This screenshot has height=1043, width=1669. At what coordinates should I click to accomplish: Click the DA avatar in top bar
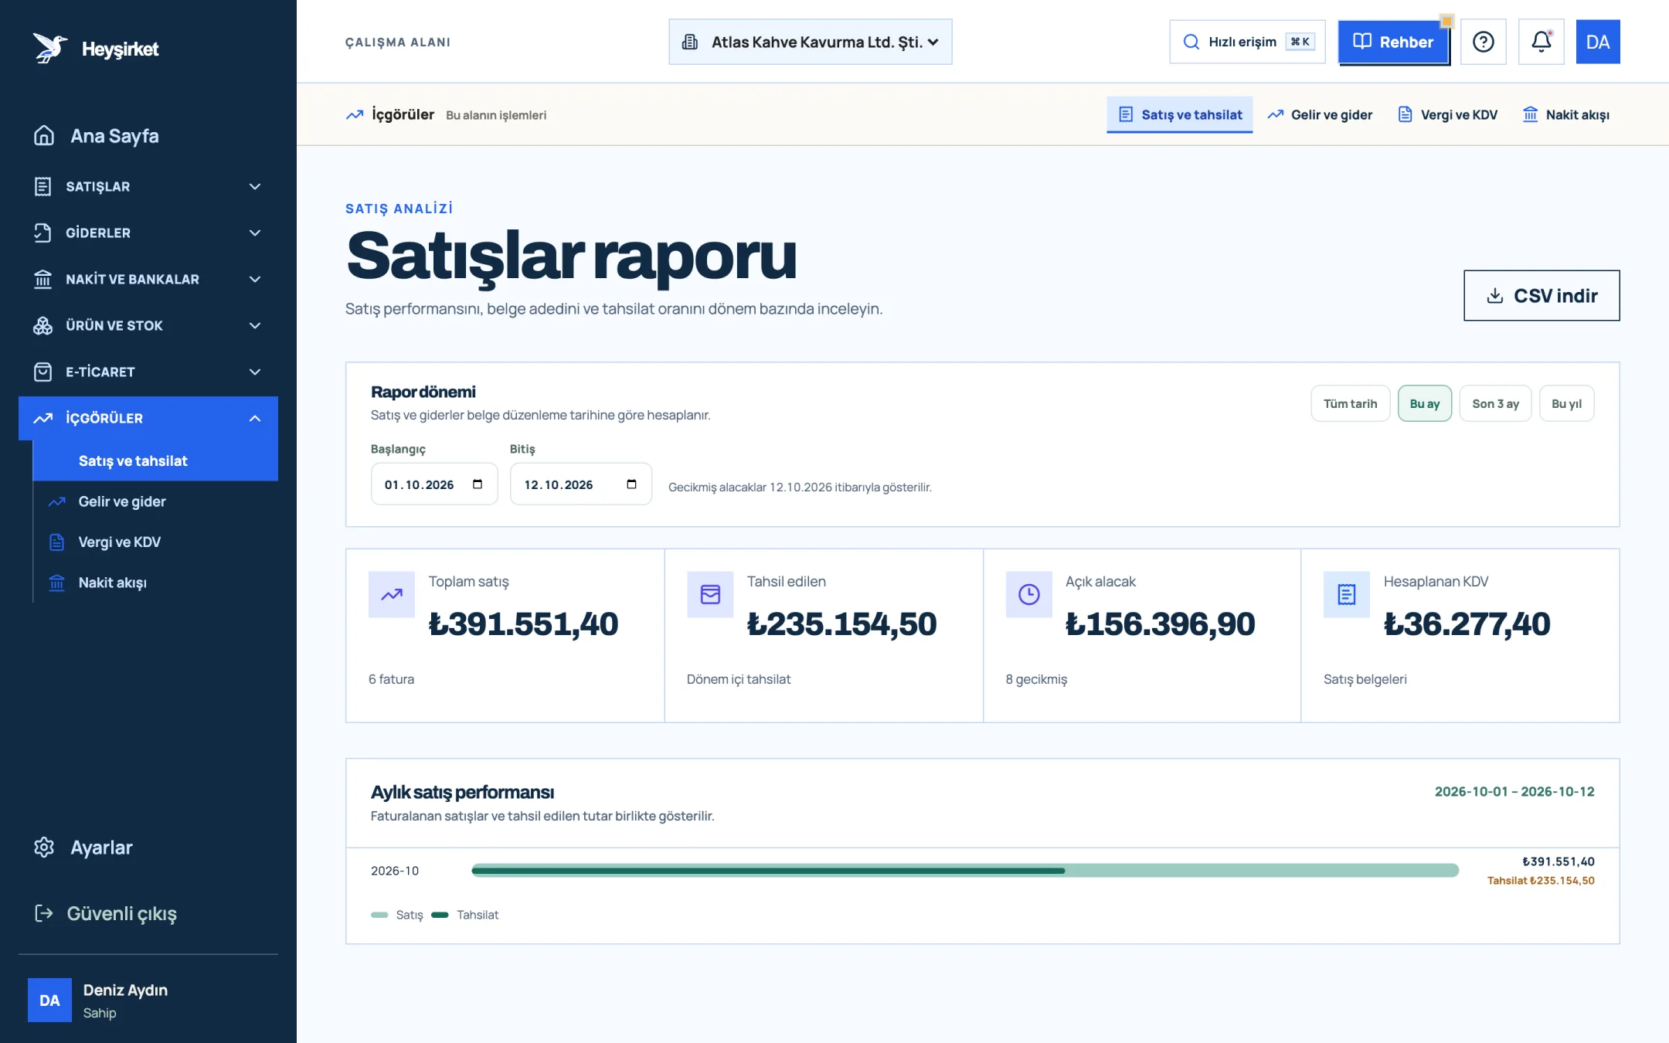1597,42
